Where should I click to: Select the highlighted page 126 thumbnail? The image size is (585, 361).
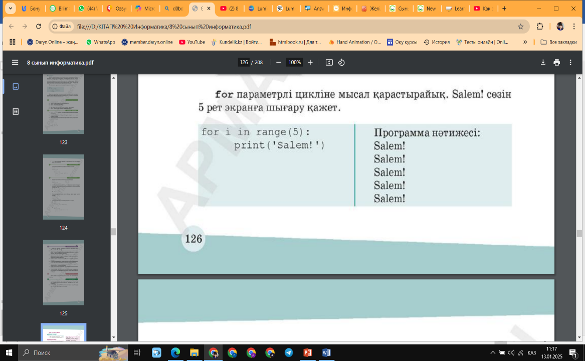point(64,332)
